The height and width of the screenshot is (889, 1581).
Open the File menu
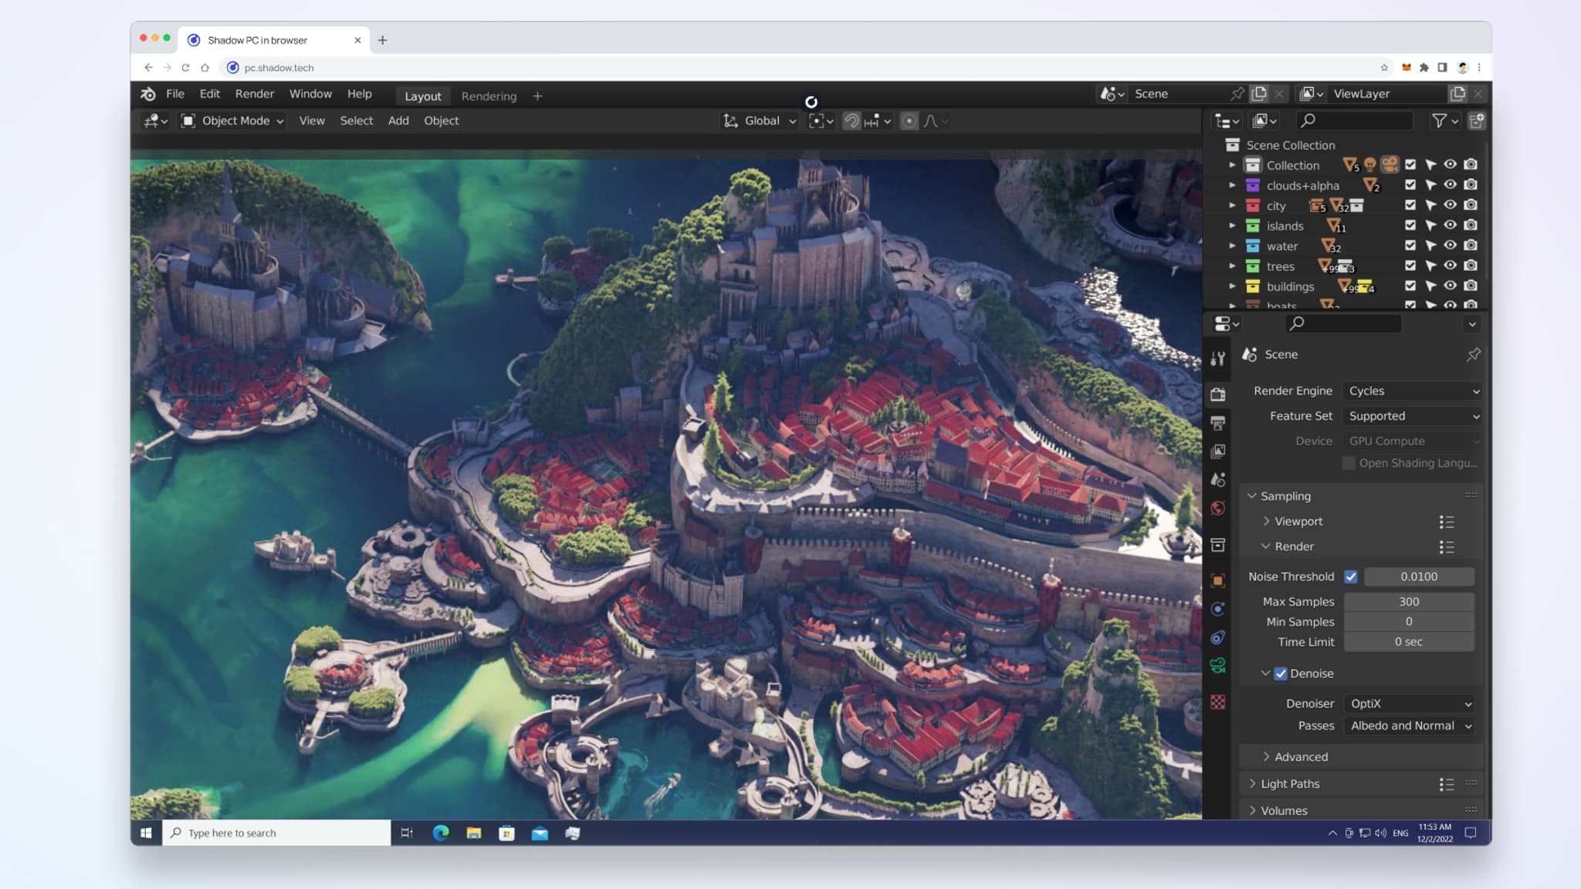pyautogui.click(x=175, y=94)
